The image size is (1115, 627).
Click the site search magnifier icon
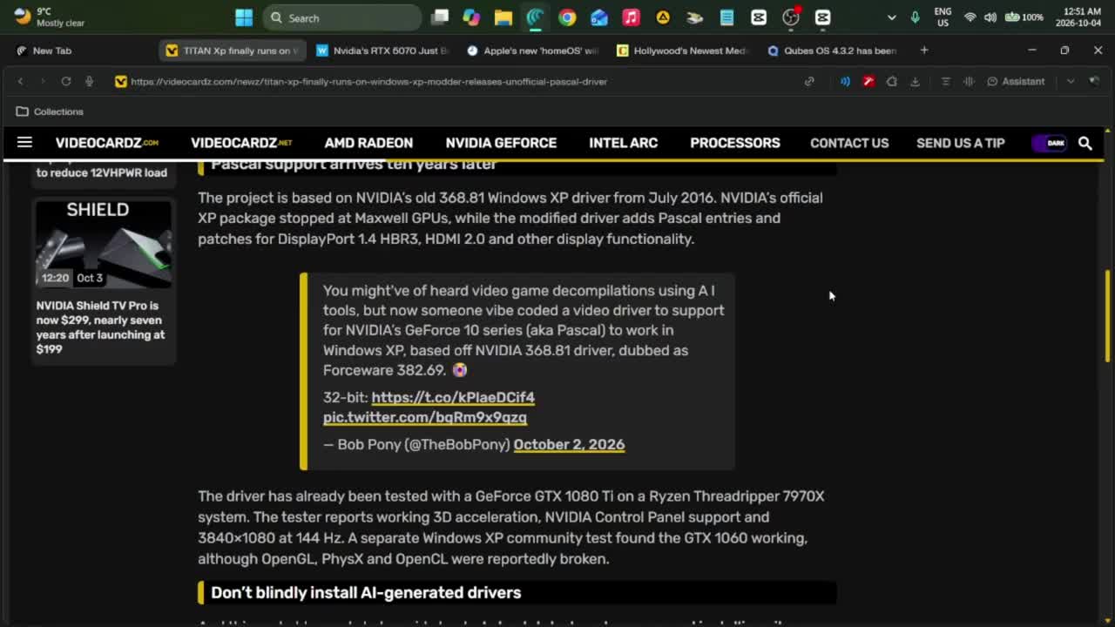(x=1085, y=143)
